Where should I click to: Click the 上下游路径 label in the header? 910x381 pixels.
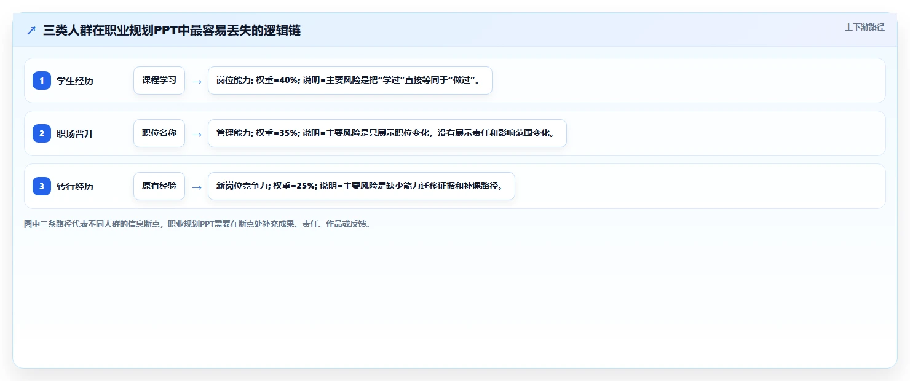pyautogui.click(x=865, y=27)
